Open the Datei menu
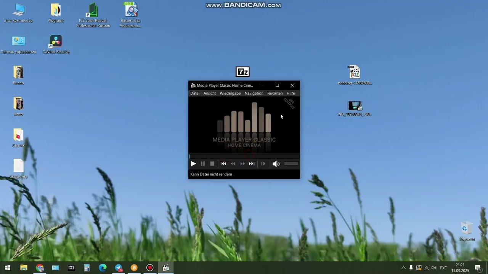 (x=195, y=93)
